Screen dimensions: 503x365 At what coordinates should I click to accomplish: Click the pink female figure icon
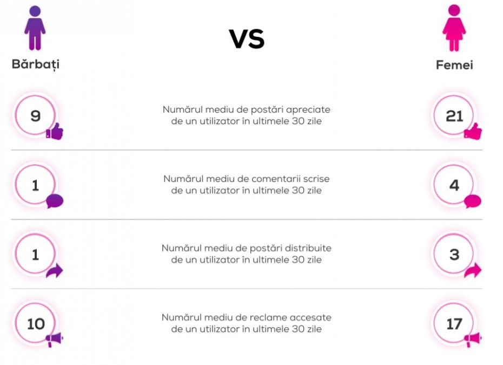454,28
